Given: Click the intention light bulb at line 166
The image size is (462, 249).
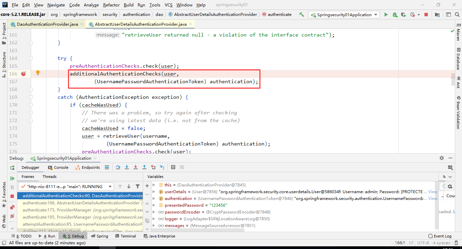Looking at the screenshot, I should tap(38, 73).
